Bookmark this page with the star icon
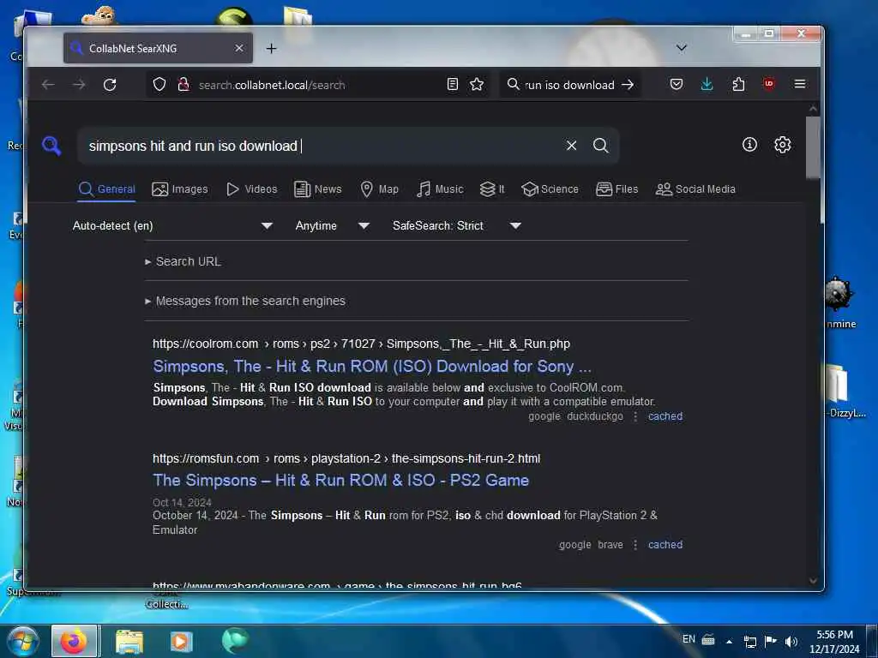This screenshot has width=878, height=658. (x=477, y=85)
